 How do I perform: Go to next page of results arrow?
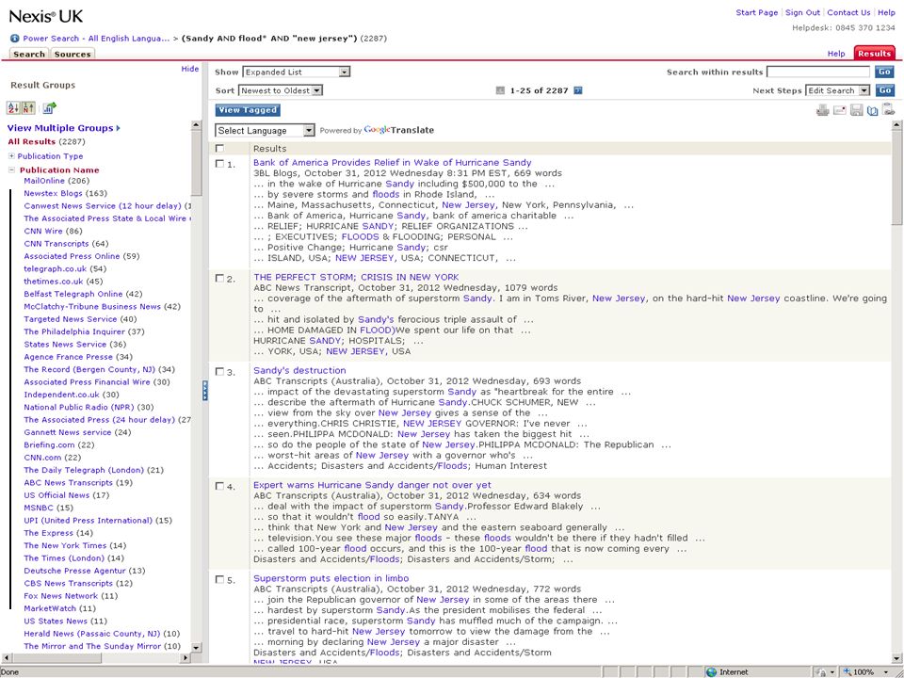578,90
